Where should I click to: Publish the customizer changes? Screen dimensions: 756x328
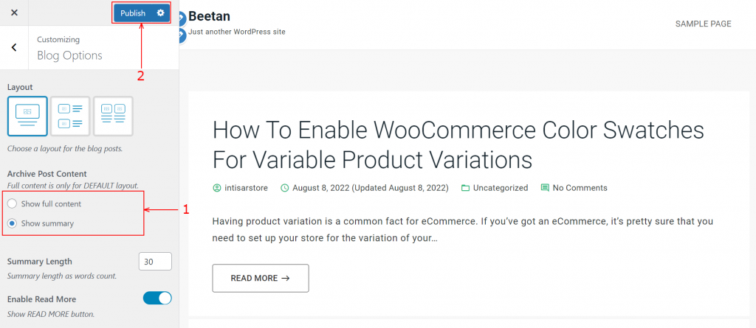point(133,13)
